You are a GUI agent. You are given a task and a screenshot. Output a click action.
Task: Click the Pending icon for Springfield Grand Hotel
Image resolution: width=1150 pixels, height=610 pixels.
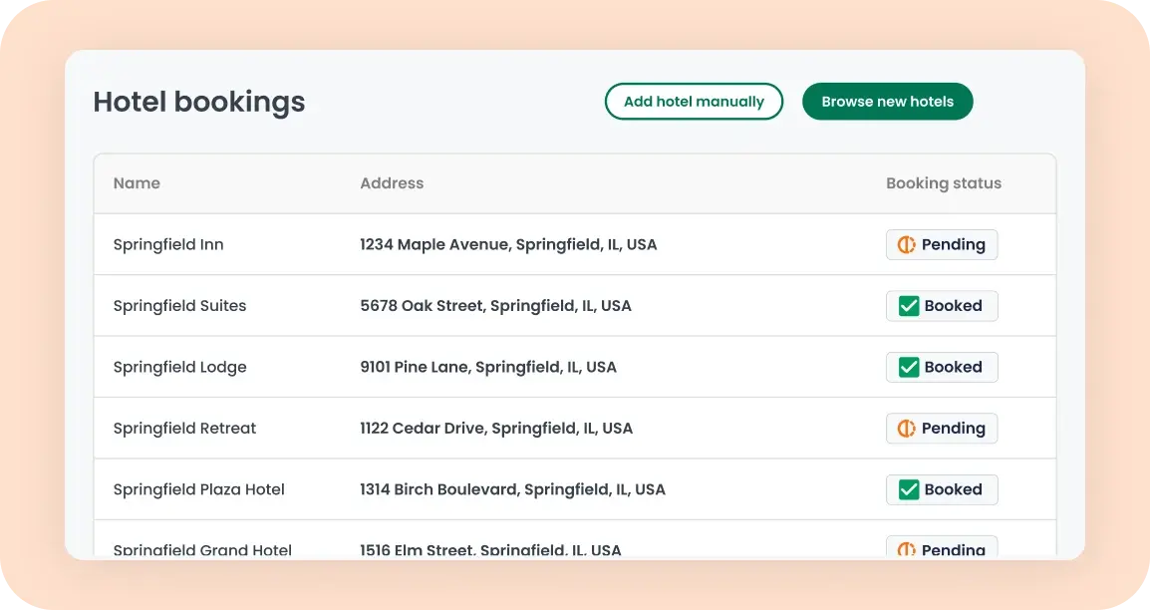(908, 549)
